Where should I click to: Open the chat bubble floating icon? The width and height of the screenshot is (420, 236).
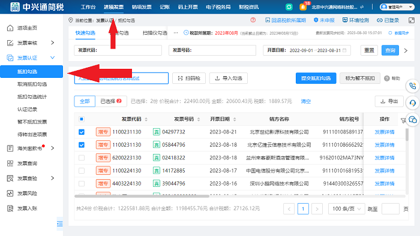(x=413, y=120)
